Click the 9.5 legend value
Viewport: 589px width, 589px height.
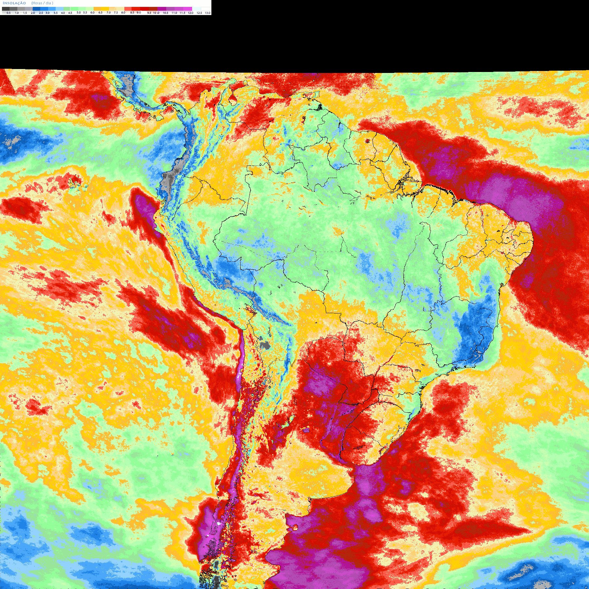coord(149,13)
